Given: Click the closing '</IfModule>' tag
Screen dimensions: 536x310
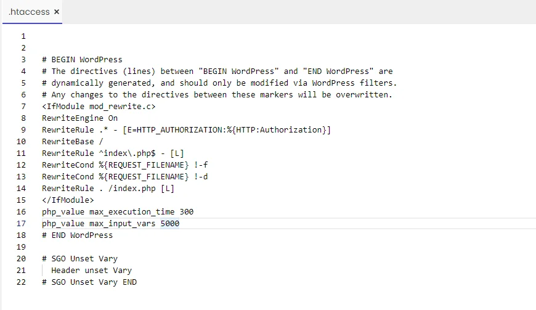Looking at the screenshot, I should click(68, 200).
